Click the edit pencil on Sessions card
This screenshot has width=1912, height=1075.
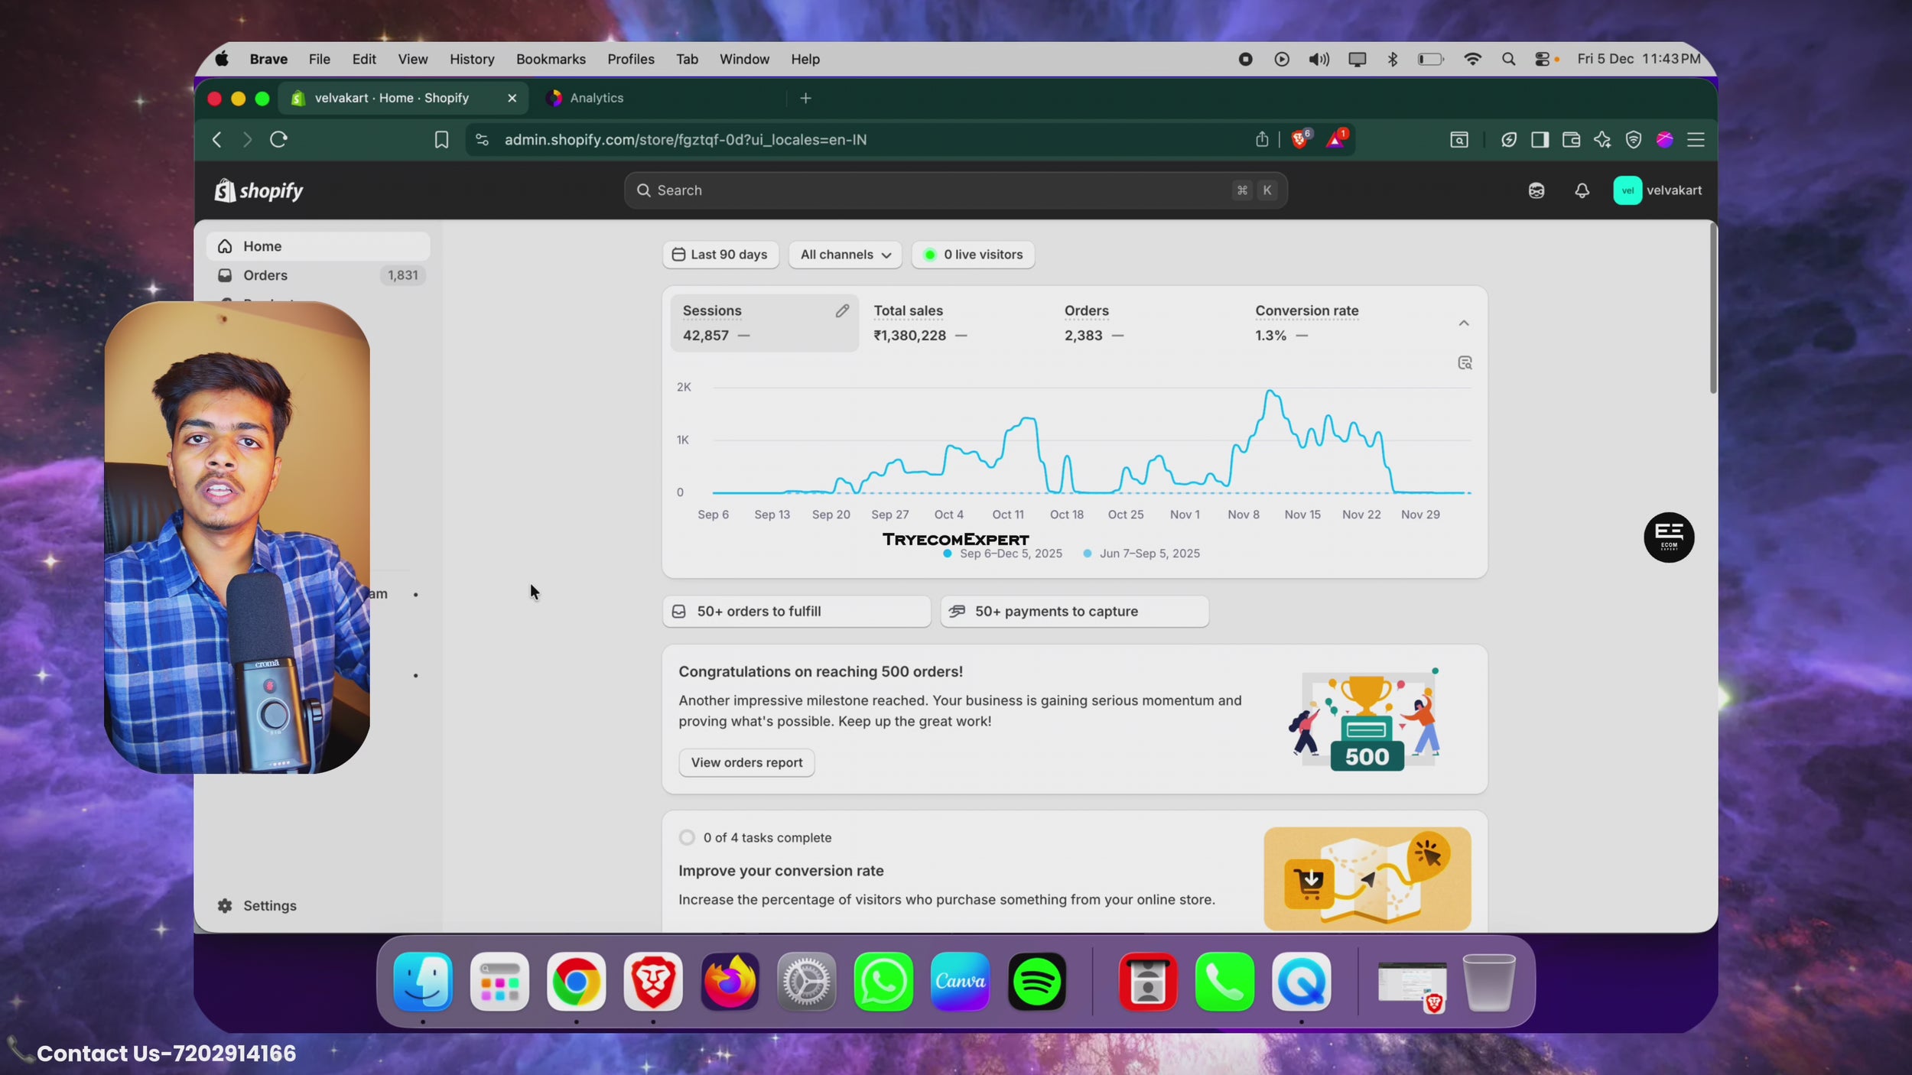(841, 310)
